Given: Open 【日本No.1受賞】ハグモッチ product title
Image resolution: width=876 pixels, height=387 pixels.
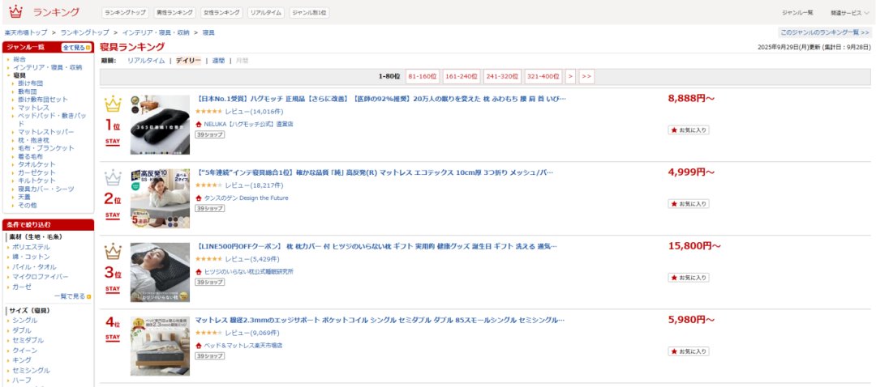Looking at the screenshot, I should 381,99.
